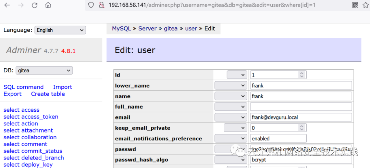
Task: Reload the page with the refresh icon
Action: point(35,5)
